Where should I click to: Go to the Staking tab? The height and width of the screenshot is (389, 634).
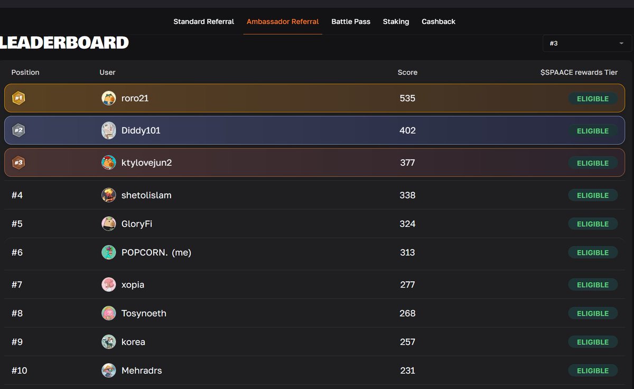[396, 21]
